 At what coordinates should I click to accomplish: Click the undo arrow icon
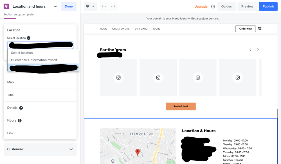tap(104, 6)
